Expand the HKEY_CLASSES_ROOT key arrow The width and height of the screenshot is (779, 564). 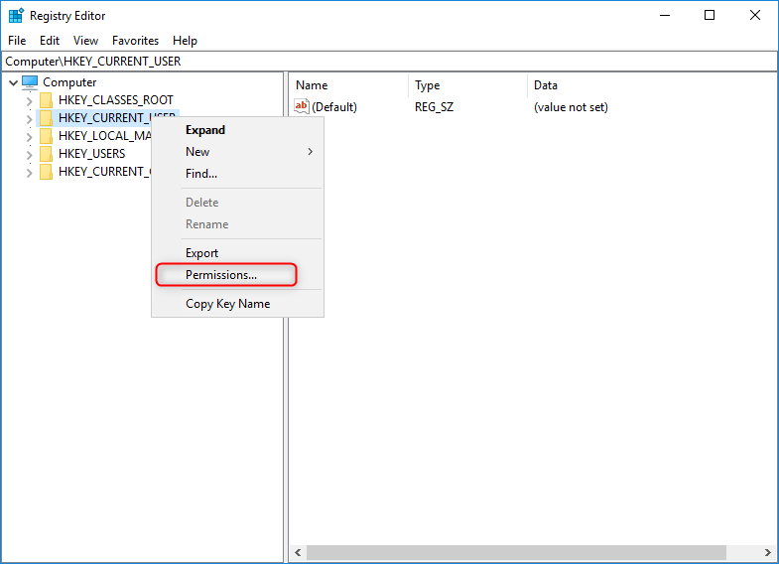click(29, 100)
